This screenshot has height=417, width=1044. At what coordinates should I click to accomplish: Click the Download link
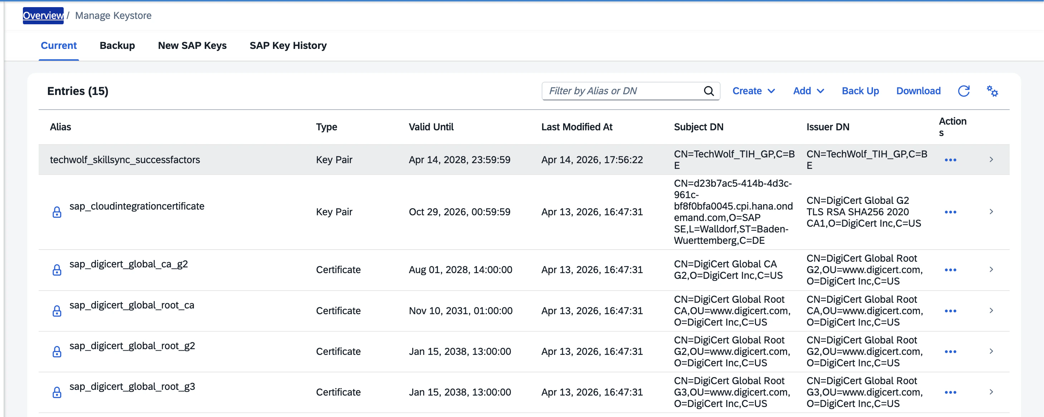click(x=918, y=91)
